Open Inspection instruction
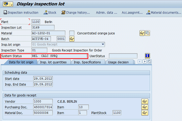182x121 pixels. (21, 13)
